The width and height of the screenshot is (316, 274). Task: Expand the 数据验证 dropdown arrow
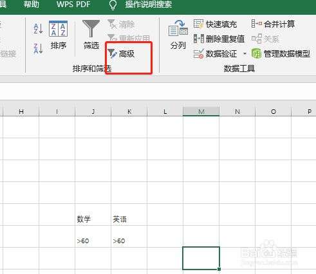pyautogui.click(x=245, y=53)
